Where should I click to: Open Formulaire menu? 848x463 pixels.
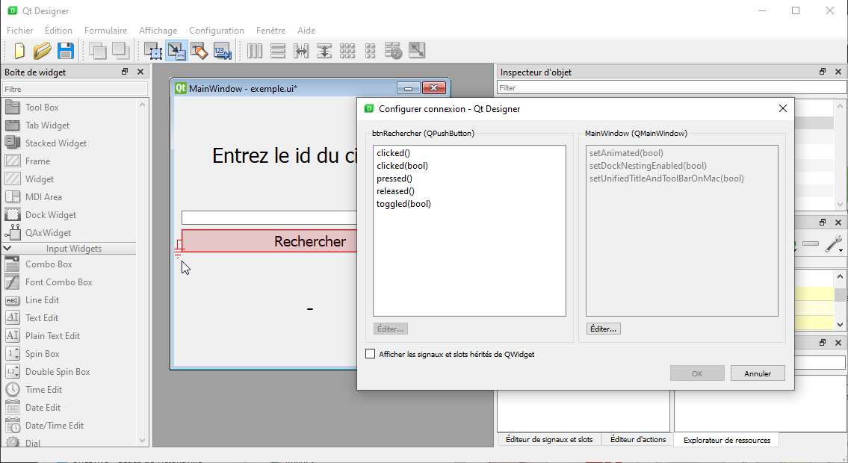pos(105,31)
